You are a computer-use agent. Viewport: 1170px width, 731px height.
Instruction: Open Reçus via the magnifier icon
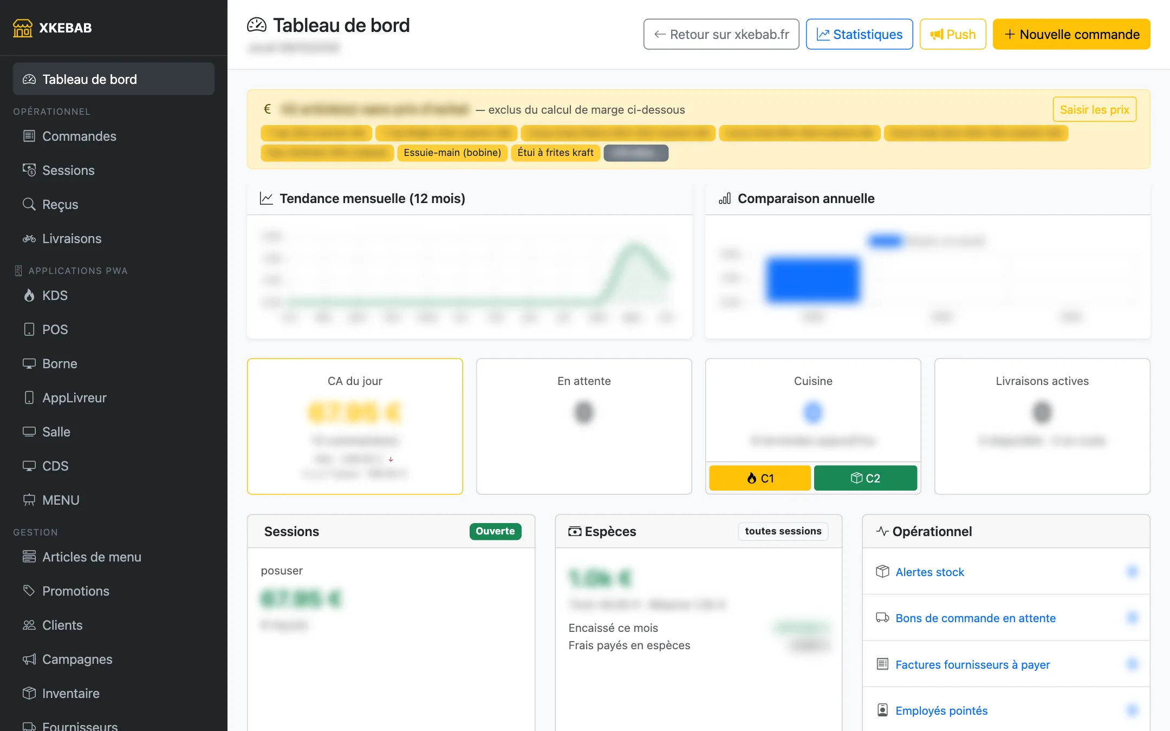pos(29,205)
